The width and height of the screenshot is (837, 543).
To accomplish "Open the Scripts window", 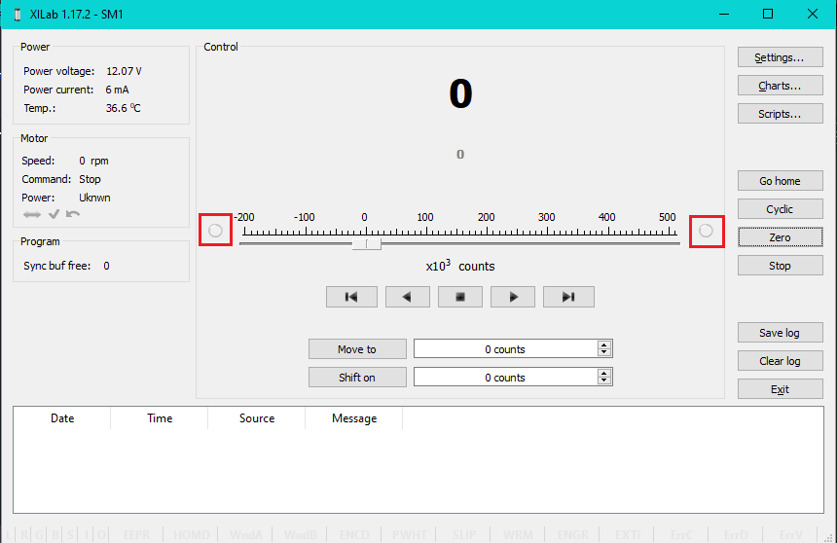I will (x=780, y=114).
